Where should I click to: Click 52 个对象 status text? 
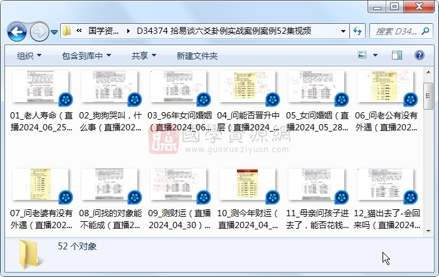tap(77, 246)
